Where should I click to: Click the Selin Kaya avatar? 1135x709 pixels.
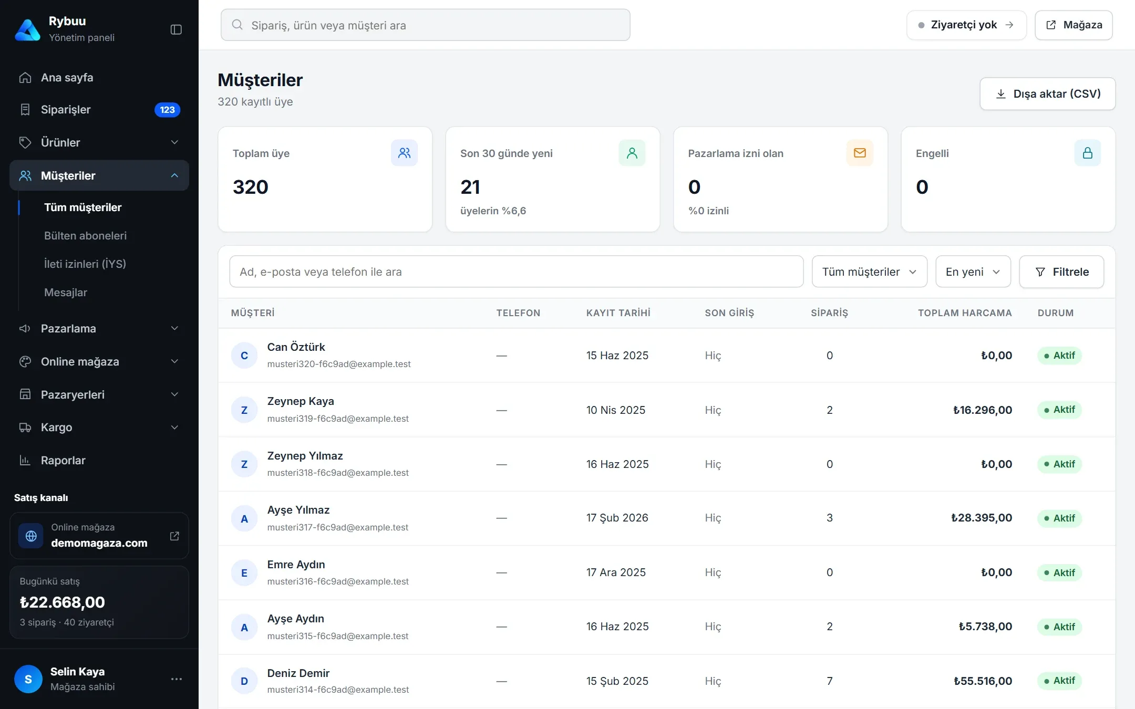(28, 679)
